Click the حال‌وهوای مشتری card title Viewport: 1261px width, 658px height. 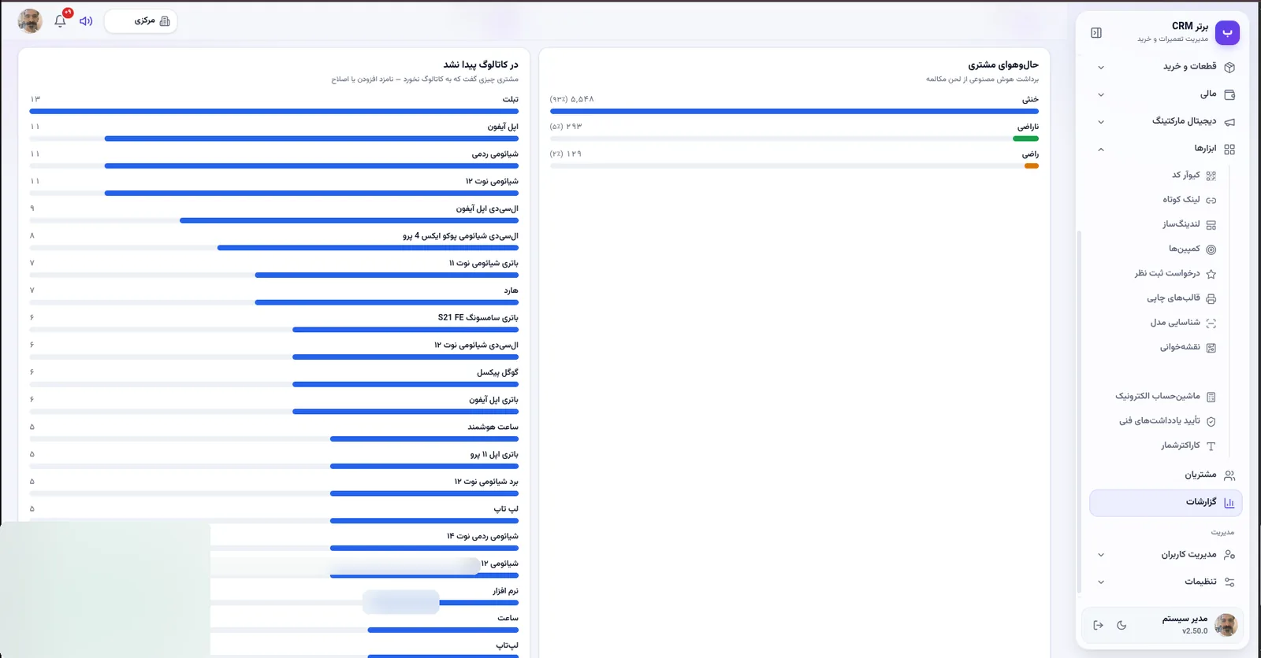[1003, 65]
